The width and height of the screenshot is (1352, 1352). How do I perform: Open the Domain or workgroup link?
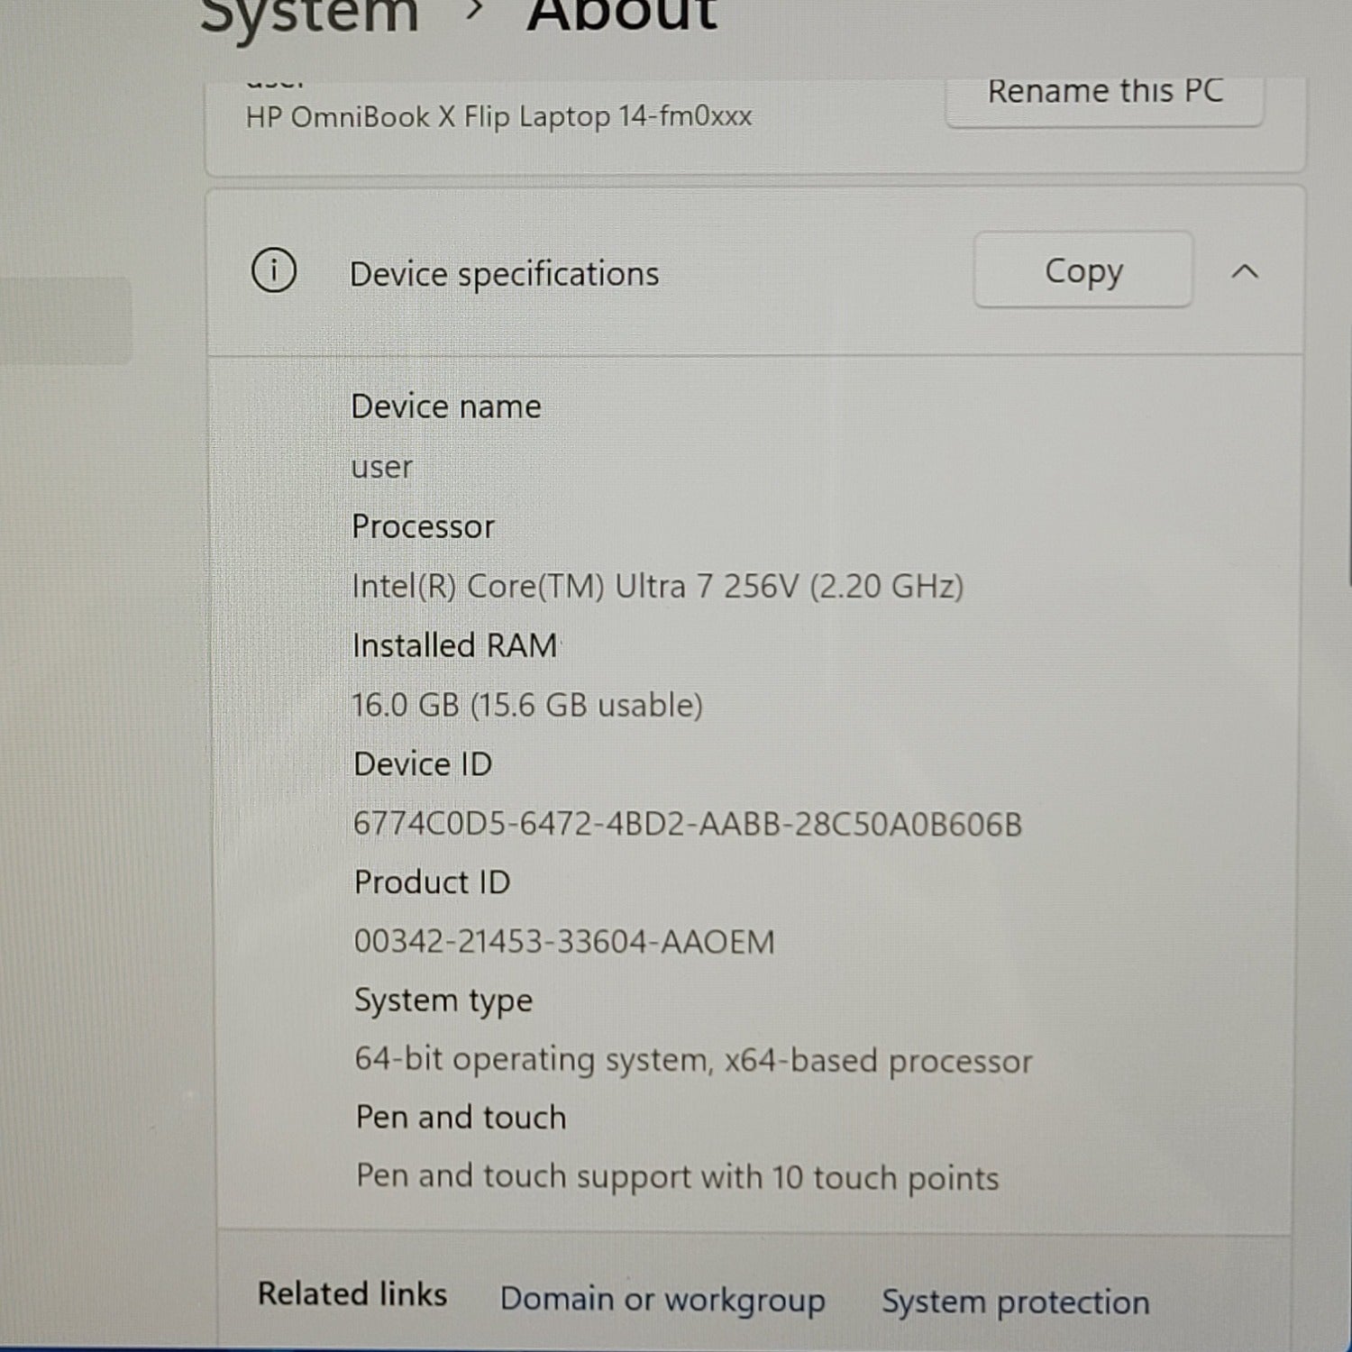(x=662, y=1299)
